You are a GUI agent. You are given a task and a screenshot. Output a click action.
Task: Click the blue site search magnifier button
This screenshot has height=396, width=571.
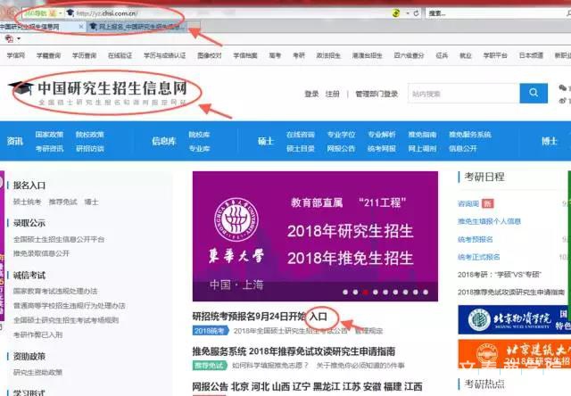(534, 93)
